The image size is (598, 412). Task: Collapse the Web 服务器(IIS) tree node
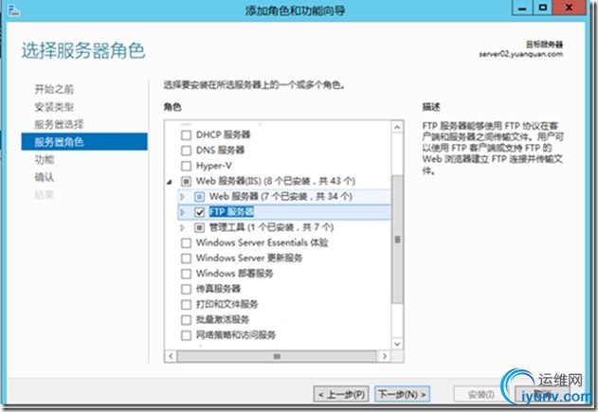coord(170,182)
